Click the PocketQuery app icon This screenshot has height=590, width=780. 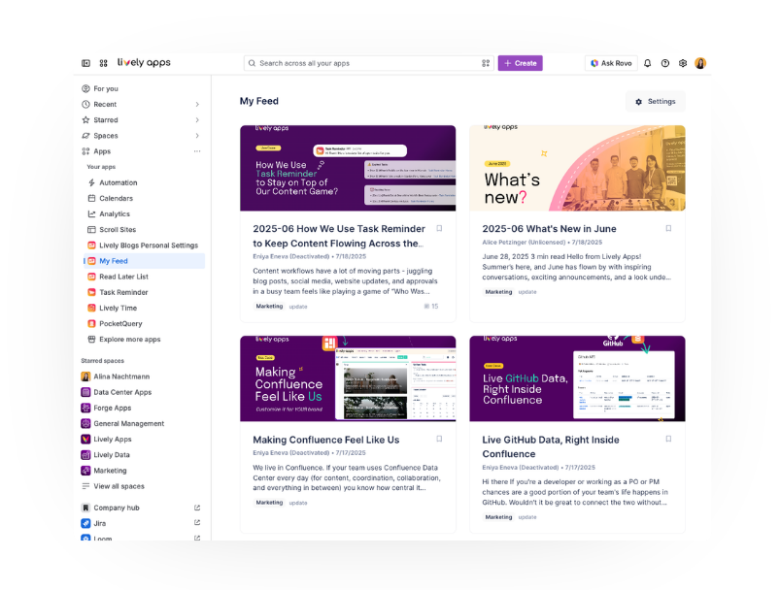pos(91,323)
